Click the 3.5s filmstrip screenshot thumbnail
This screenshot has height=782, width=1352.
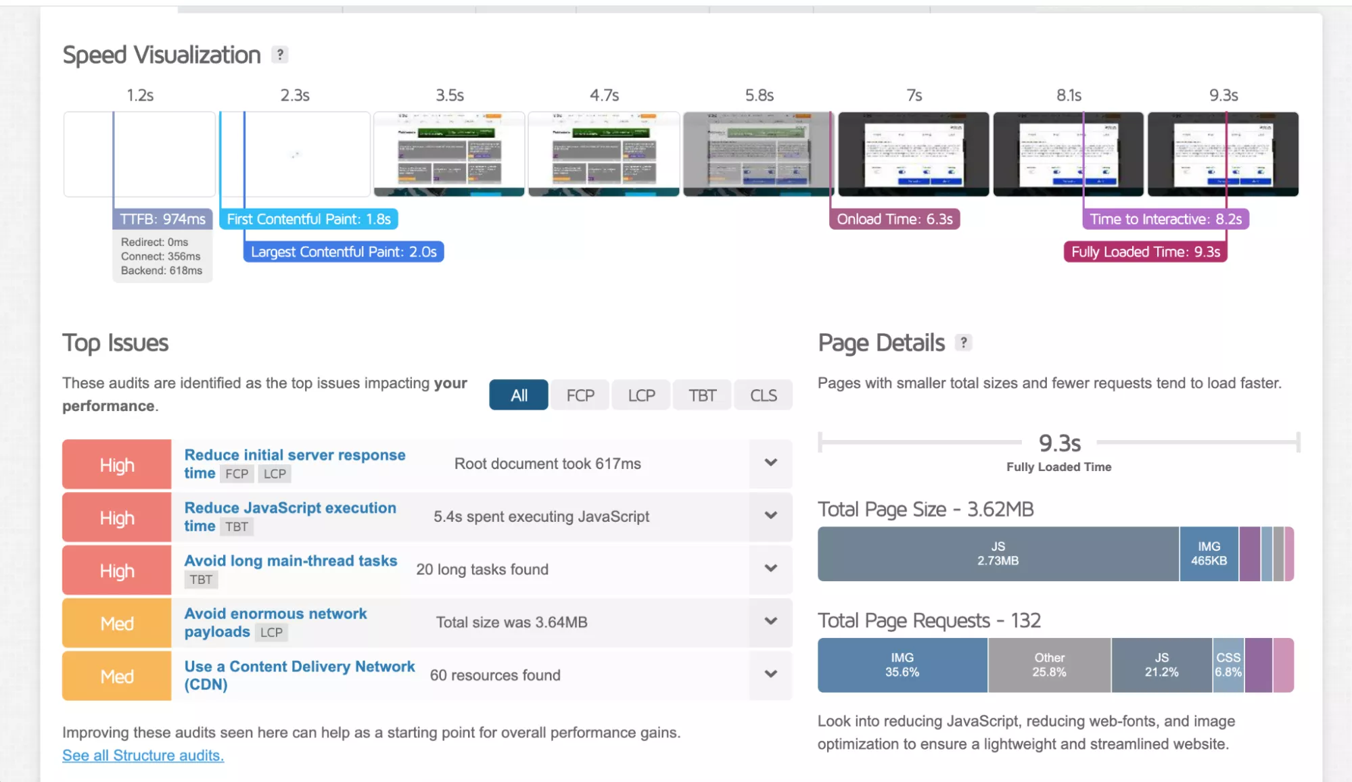449,154
